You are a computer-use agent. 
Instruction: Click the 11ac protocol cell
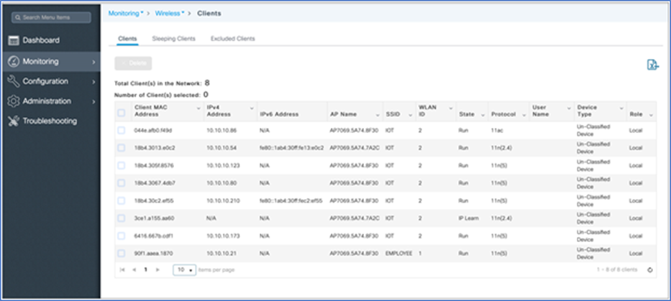tap(497, 131)
